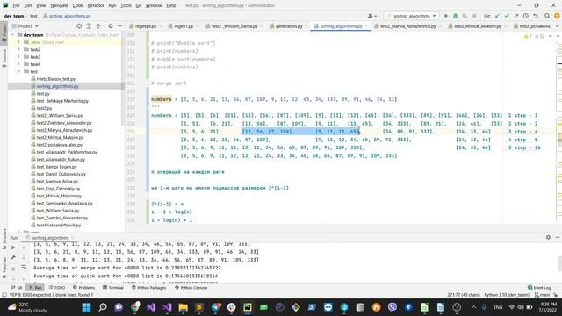
Task: Expand the task2 folder
Action: coord(19,49)
